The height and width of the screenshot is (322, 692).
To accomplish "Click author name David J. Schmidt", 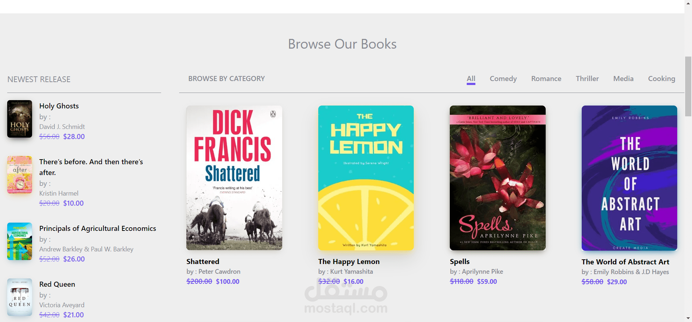I will tap(62, 127).
